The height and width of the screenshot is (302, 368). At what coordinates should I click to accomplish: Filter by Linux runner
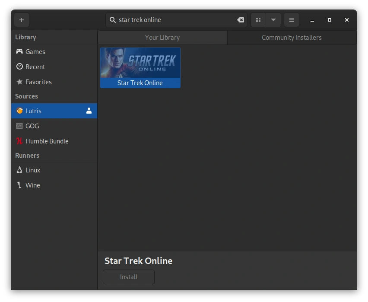click(x=54, y=170)
